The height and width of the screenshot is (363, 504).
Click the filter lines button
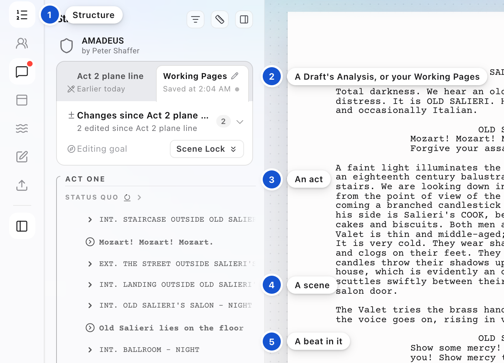[195, 19]
